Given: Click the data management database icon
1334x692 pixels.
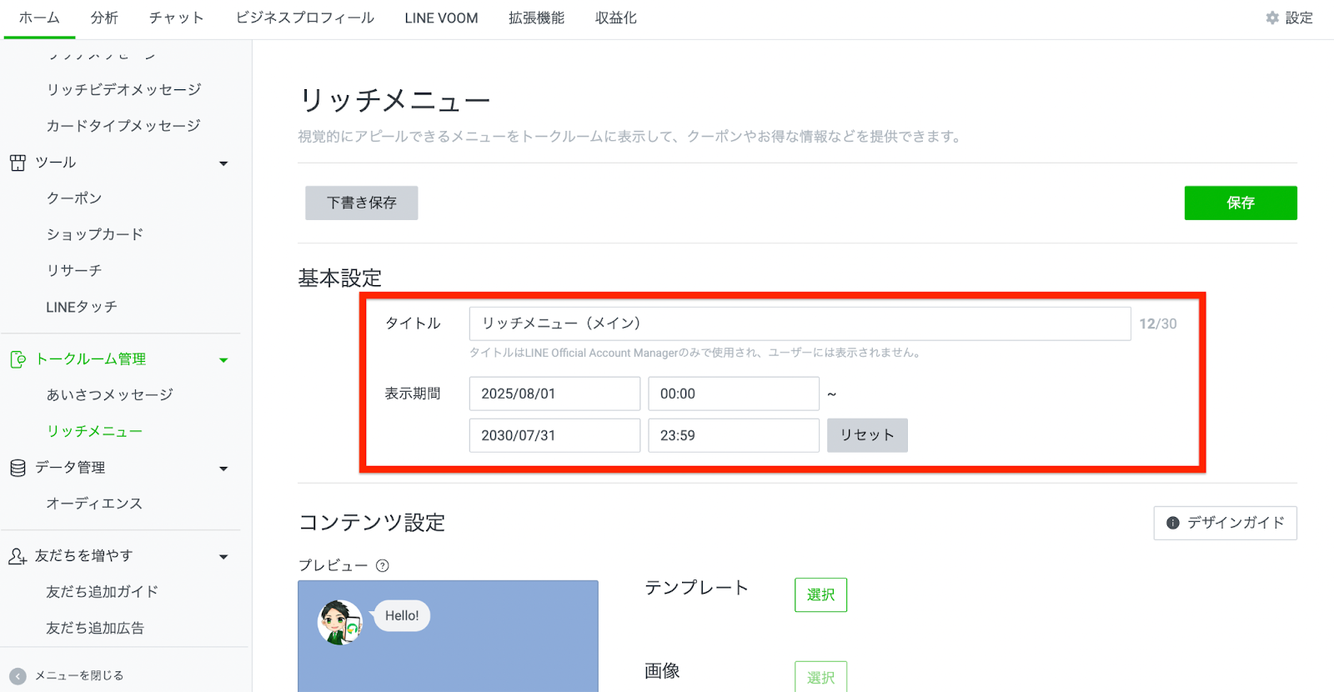Looking at the screenshot, I should tap(18, 468).
